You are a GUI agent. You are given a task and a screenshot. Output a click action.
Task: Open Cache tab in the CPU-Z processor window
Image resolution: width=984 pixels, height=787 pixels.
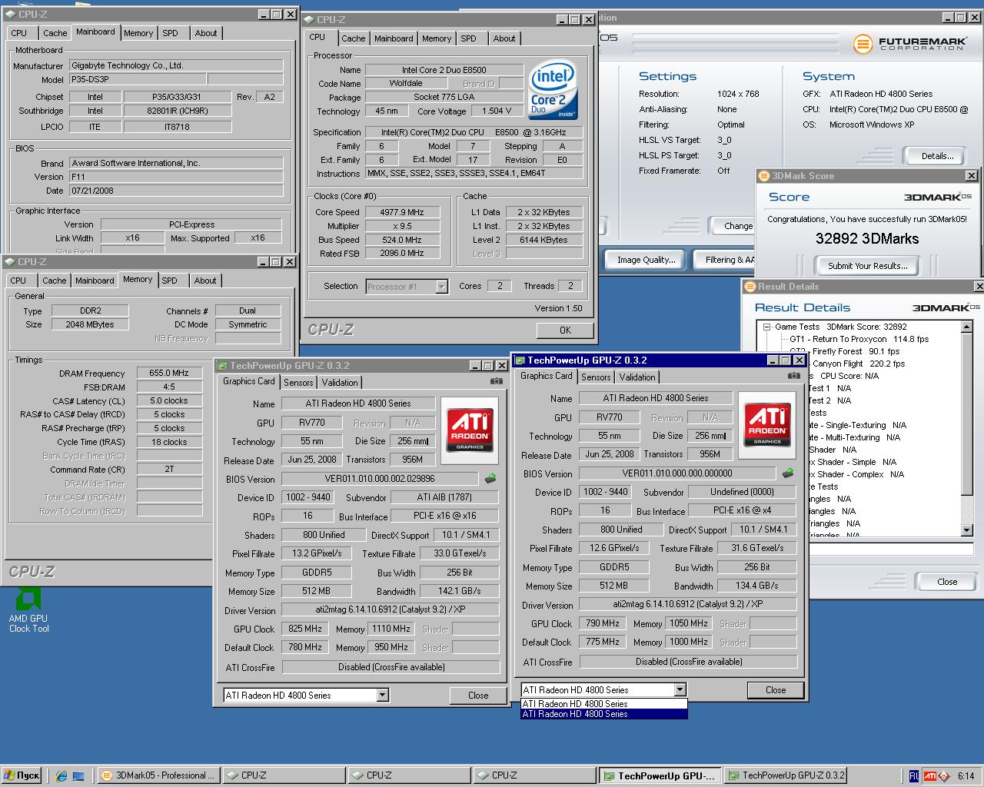tap(354, 38)
